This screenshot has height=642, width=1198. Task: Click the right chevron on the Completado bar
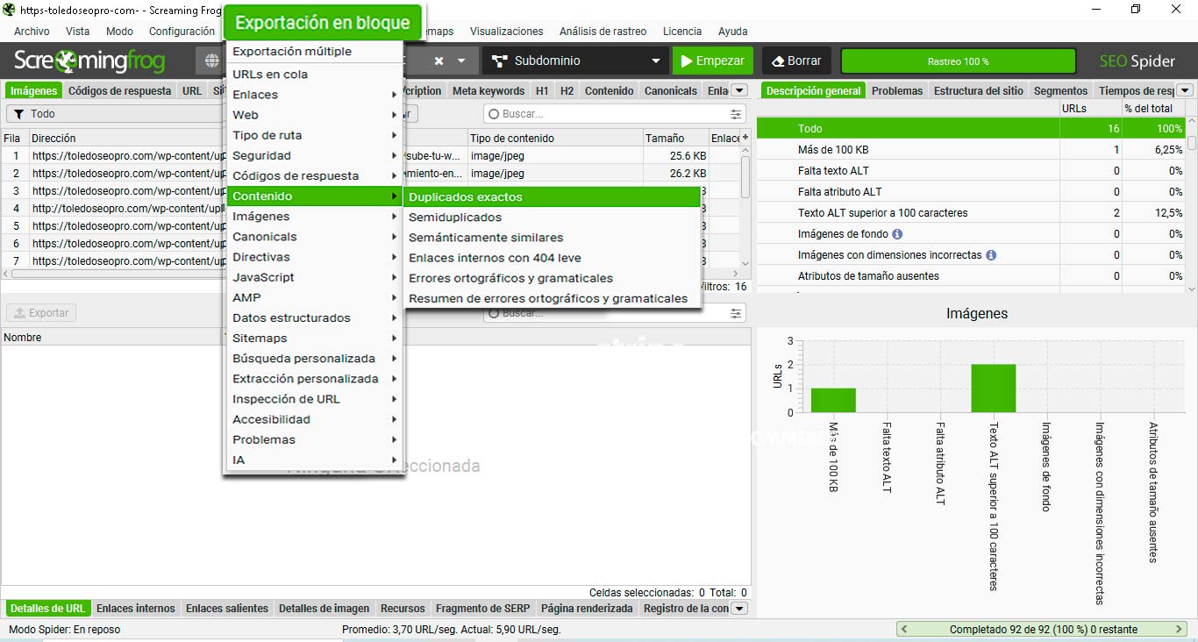(1179, 629)
